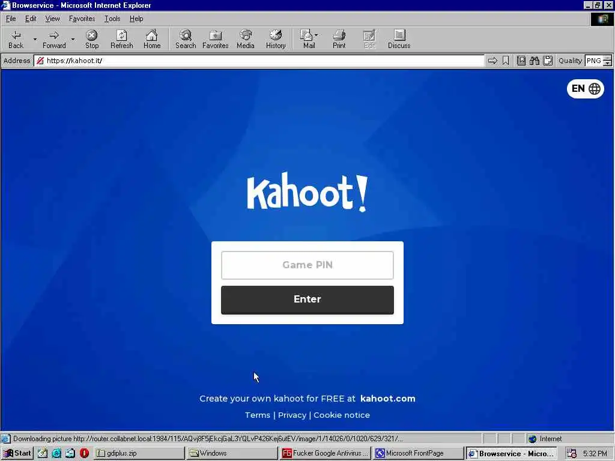Switch to gdiplus.zip taskbar window
The height and width of the screenshot is (461, 615).
point(139,453)
